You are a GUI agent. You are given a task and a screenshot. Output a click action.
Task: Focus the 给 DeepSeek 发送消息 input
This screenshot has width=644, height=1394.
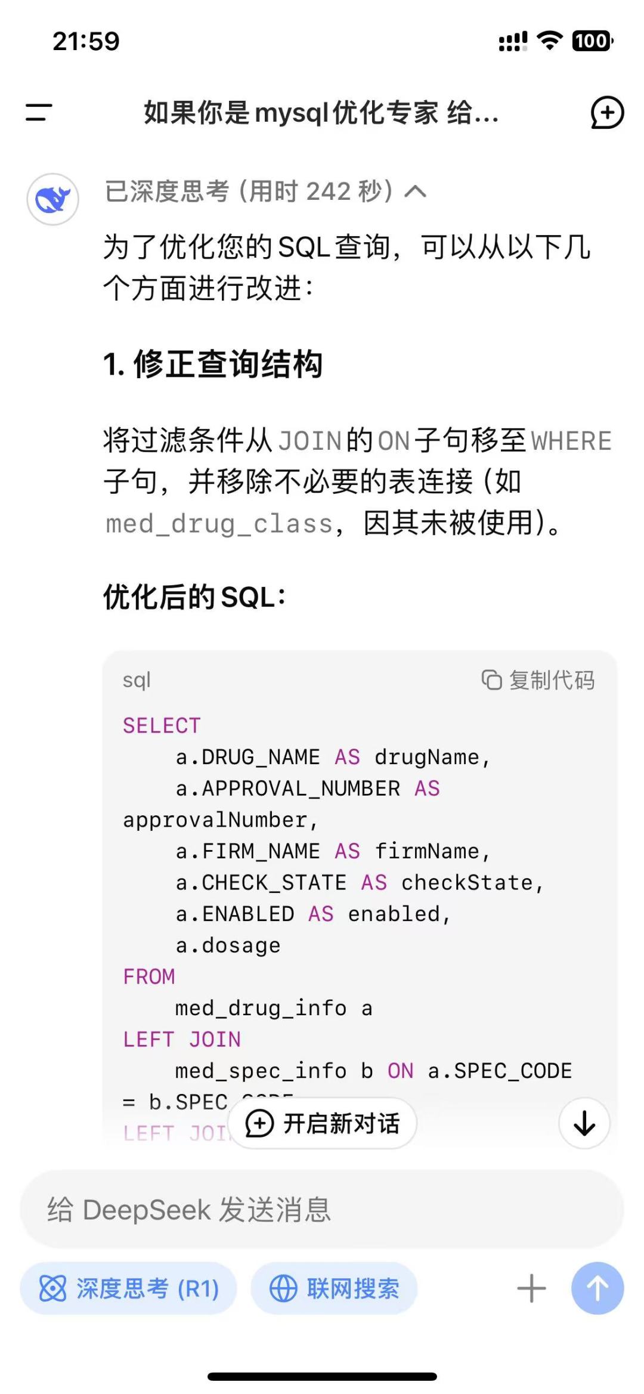point(322,1210)
